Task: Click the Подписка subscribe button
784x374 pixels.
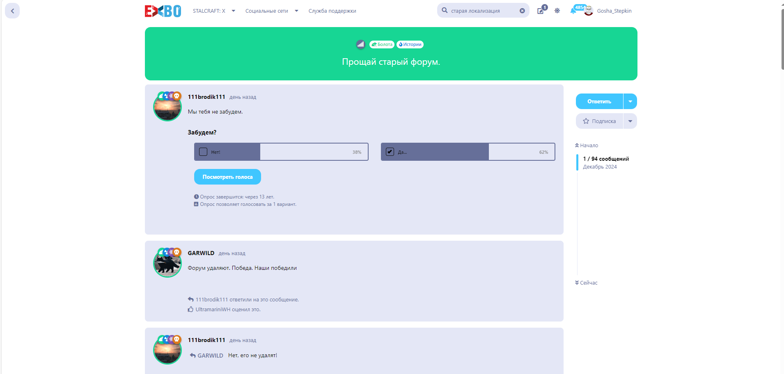Action: 599,121
